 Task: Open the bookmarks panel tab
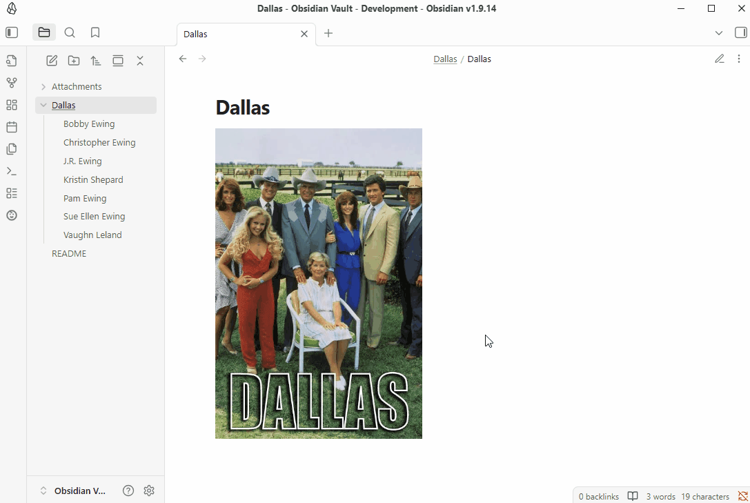point(95,32)
